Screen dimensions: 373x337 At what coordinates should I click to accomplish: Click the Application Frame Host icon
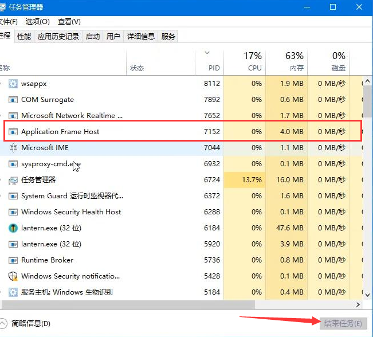(13, 132)
